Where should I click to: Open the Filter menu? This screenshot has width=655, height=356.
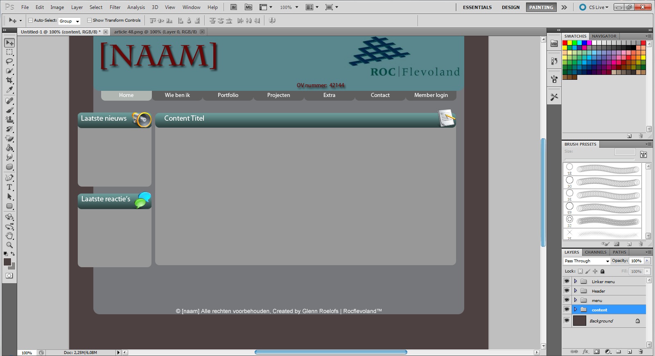coord(115,7)
